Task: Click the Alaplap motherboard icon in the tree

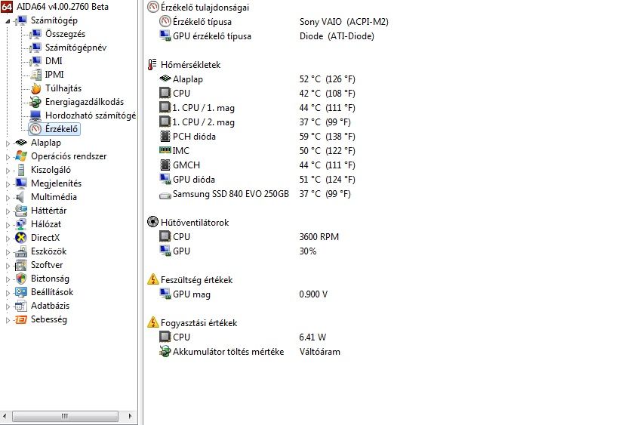Action: [21, 143]
